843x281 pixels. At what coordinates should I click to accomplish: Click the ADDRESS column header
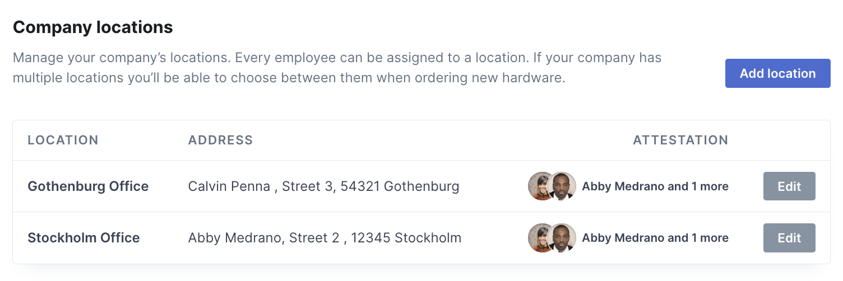click(221, 140)
